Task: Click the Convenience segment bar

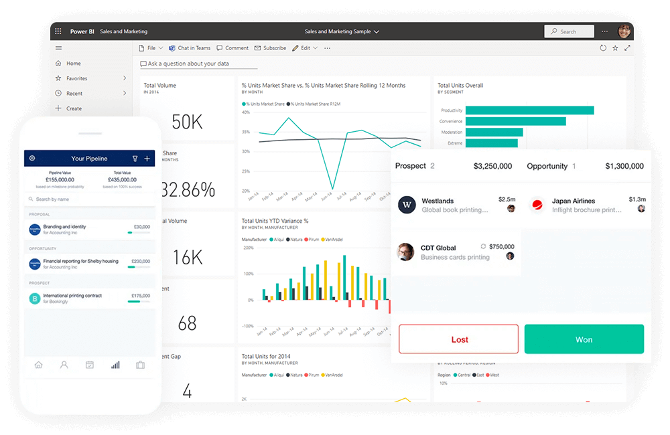Action: [x=516, y=121]
